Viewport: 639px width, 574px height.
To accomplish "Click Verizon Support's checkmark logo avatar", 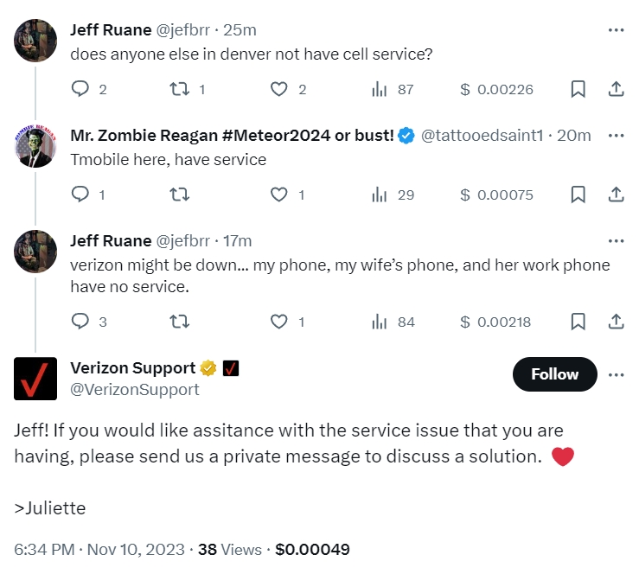I will pos(35,379).
